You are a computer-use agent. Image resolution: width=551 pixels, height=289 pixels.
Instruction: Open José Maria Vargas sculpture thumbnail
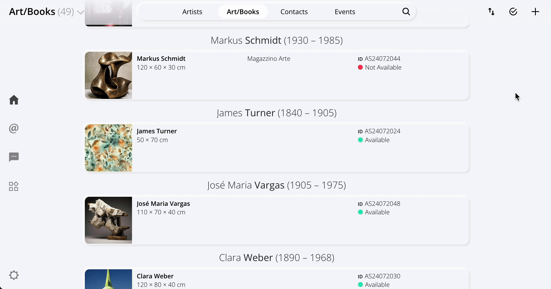108,220
